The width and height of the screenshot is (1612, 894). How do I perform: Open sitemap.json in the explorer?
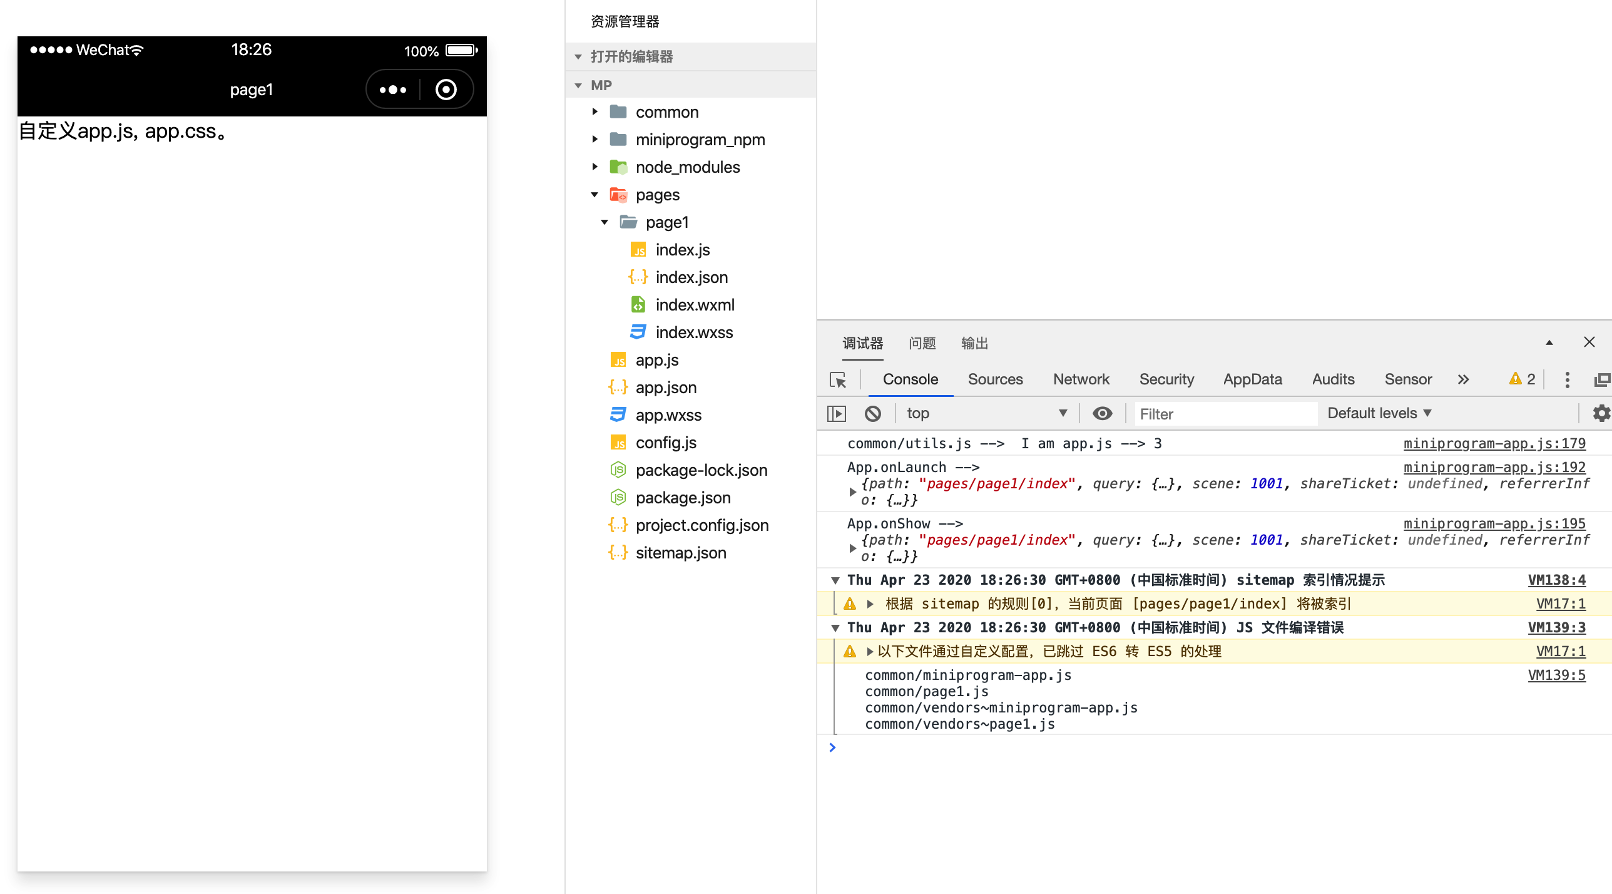pos(668,553)
